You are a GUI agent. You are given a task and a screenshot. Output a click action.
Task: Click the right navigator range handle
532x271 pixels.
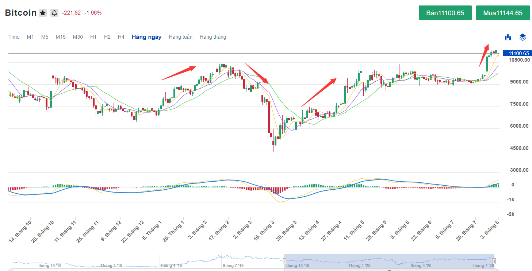click(x=494, y=261)
